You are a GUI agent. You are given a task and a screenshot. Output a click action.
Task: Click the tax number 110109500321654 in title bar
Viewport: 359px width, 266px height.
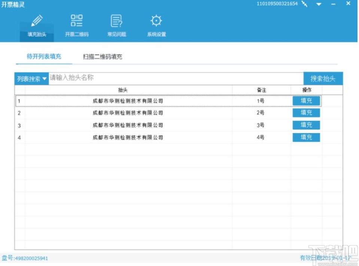277,4
